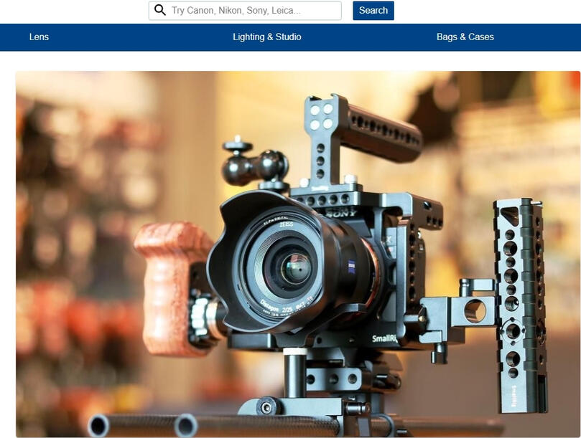The width and height of the screenshot is (581, 438).
Task: Open the Lens category
Action: point(39,37)
